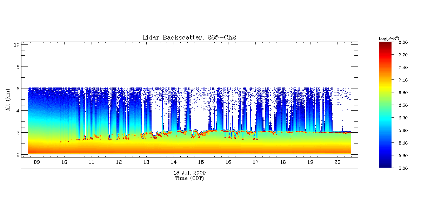Click the time tick label 13
The width and height of the screenshot is (421, 210).
tap(146, 162)
